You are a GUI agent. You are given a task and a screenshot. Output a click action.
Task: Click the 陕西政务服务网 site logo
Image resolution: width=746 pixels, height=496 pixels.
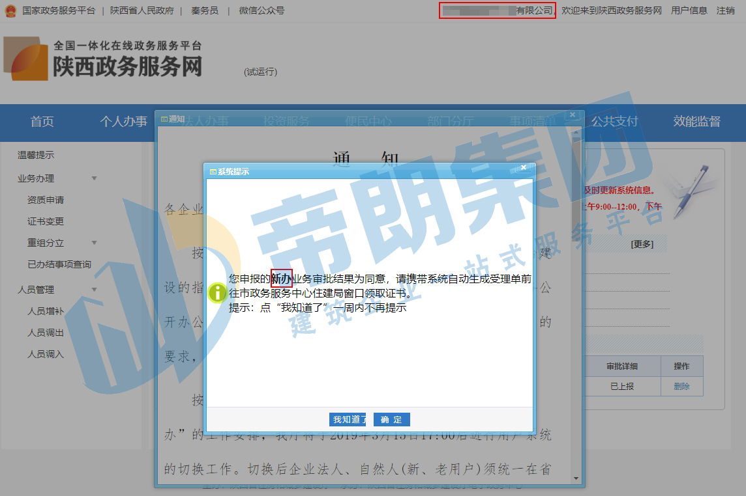coord(103,59)
